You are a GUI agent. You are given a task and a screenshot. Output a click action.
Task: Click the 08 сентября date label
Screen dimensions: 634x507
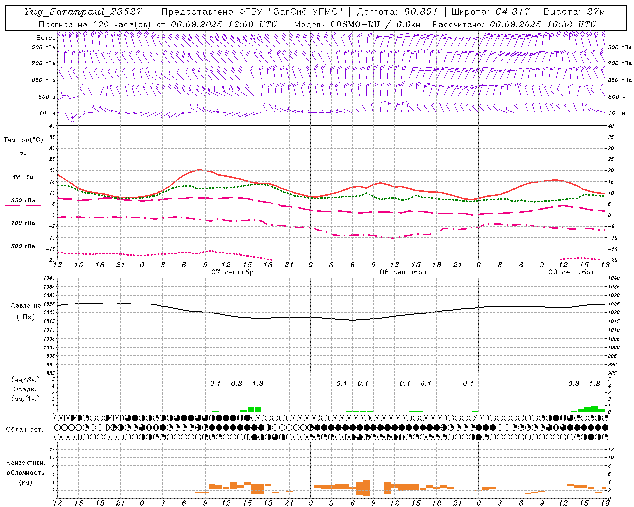pyautogui.click(x=403, y=272)
